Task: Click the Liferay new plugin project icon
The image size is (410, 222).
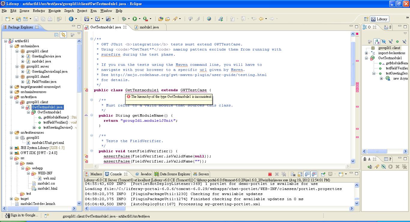Action: point(98,19)
